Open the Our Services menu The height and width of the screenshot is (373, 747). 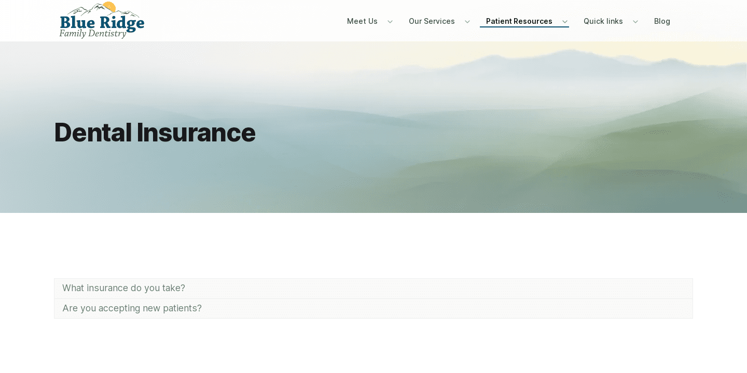pos(432,21)
